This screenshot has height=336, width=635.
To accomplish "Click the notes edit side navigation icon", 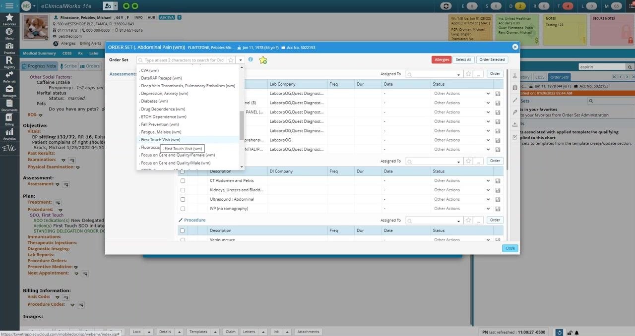I will click(514, 137).
